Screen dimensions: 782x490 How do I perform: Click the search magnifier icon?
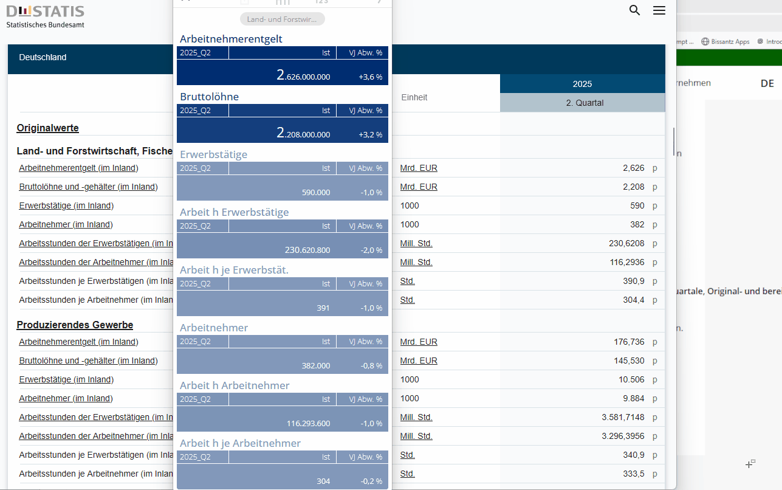tap(634, 10)
